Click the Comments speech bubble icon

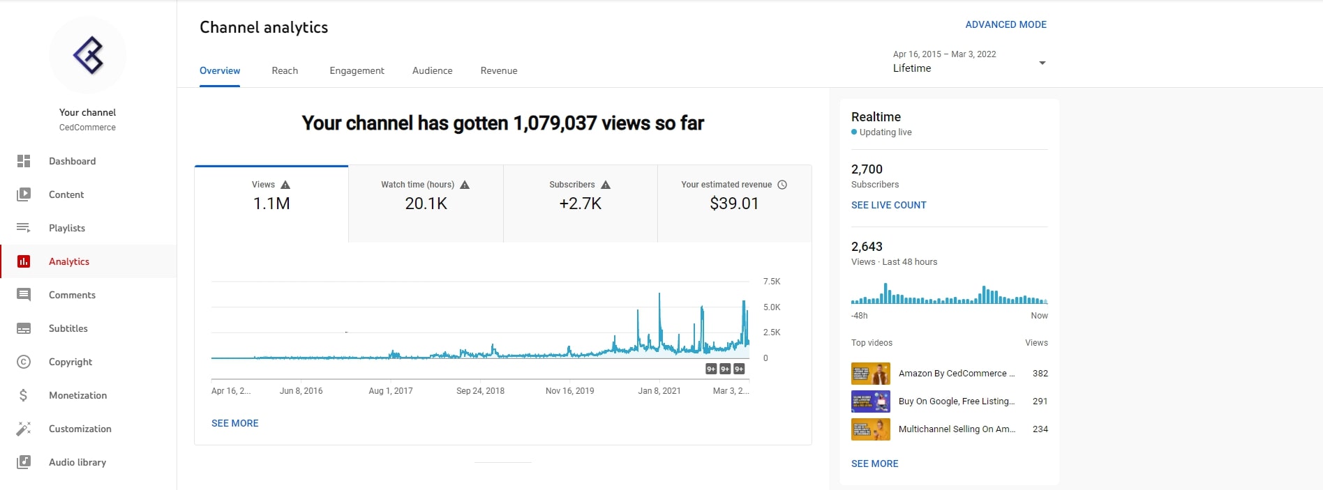coord(24,295)
